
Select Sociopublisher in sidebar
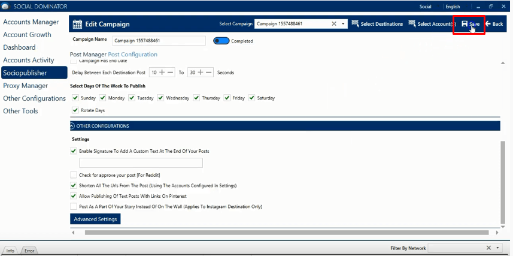pyautogui.click(x=34, y=73)
